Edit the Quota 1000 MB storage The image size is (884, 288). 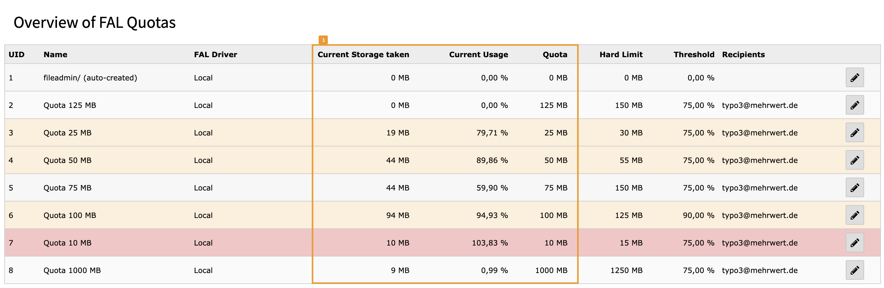tap(855, 270)
